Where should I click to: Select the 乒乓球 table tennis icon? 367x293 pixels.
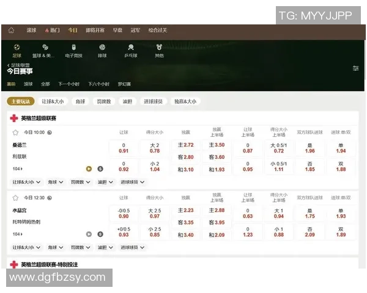pyautogui.click(x=131, y=51)
